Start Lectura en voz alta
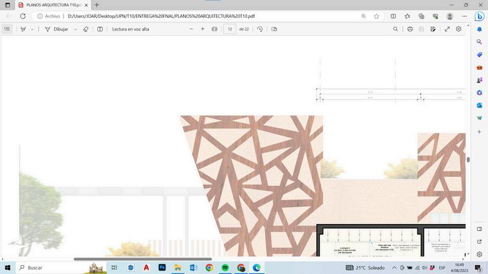The height and width of the screenshot is (274, 488). pos(130,29)
